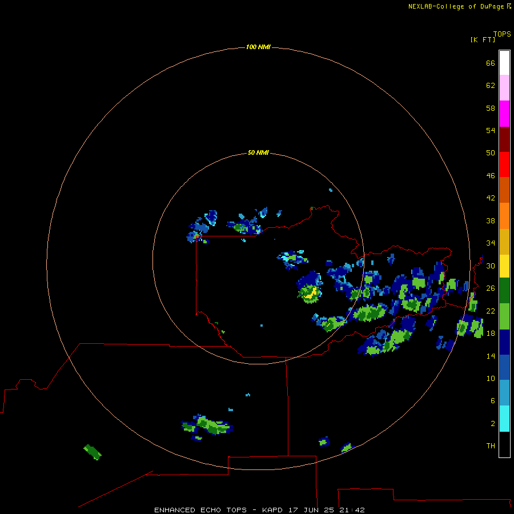Click the K FT units label

click(483, 40)
